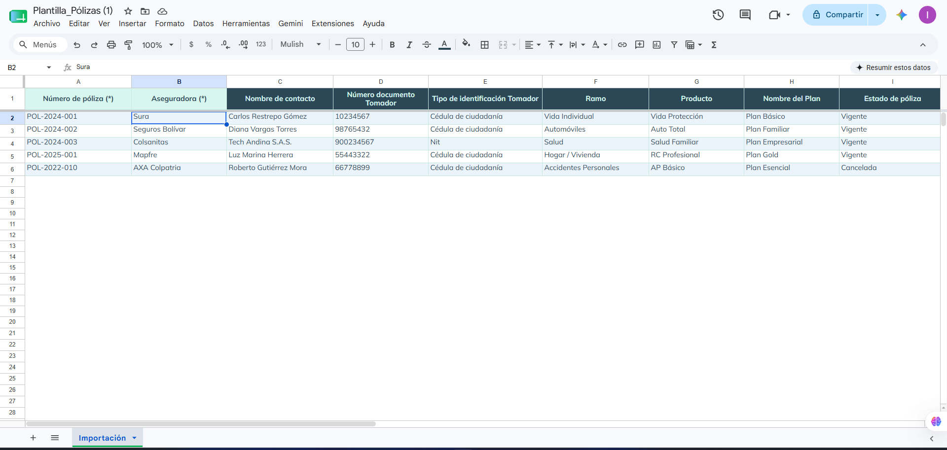Click the font size 10 field
This screenshot has width=947, height=450.
355,45
